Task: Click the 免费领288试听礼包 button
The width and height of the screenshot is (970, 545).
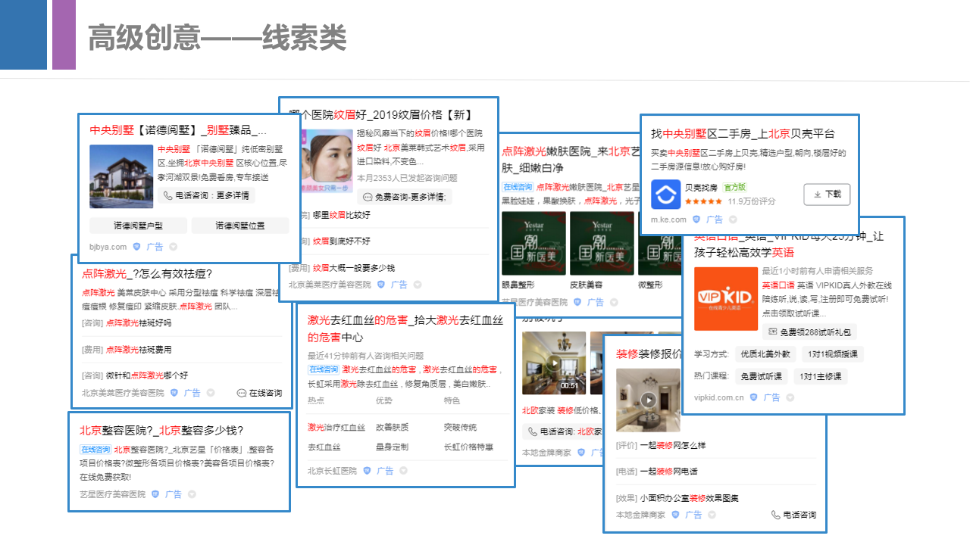Action: click(809, 332)
